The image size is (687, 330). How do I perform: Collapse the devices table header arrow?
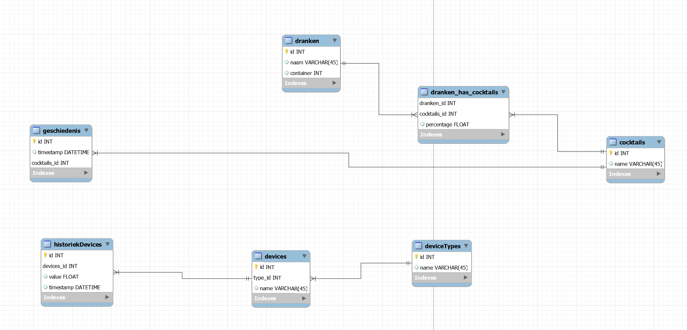[304, 256]
